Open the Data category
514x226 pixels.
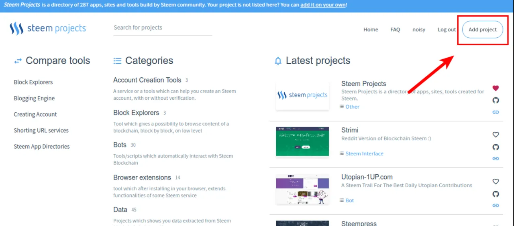(120, 210)
